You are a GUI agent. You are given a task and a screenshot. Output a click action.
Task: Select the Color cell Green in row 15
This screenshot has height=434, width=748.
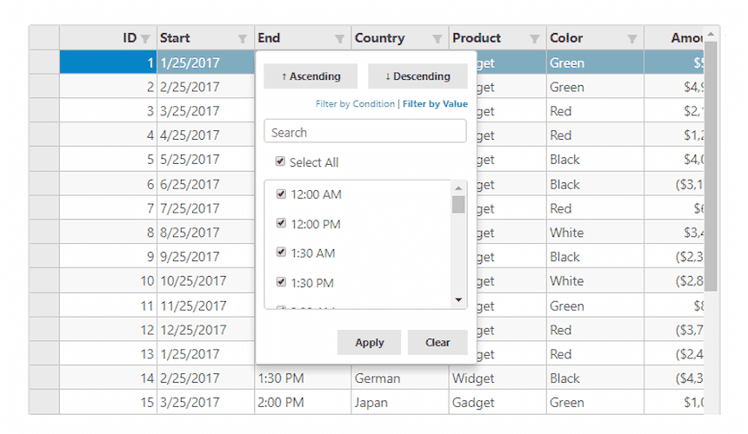point(595,403)
